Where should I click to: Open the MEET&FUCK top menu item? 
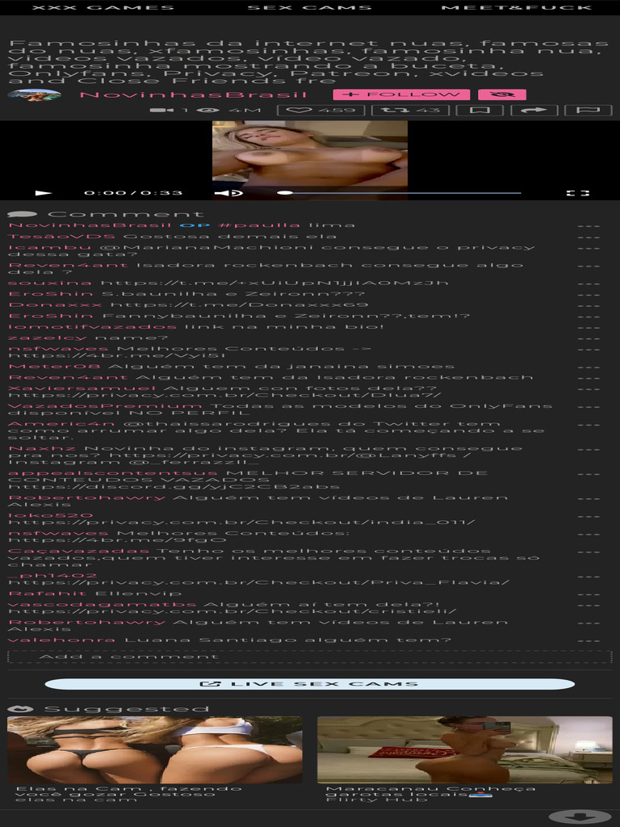(517, 7)
